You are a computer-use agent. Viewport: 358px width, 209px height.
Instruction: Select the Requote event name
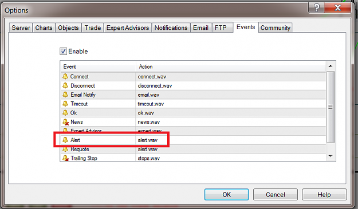(80, 149)
